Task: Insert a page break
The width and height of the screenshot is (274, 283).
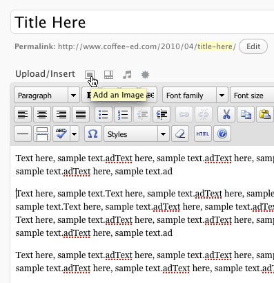Action: click(x=42, y=134)
